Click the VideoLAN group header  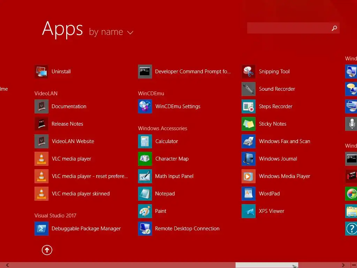pyautogui.click(x=46, y=94)
